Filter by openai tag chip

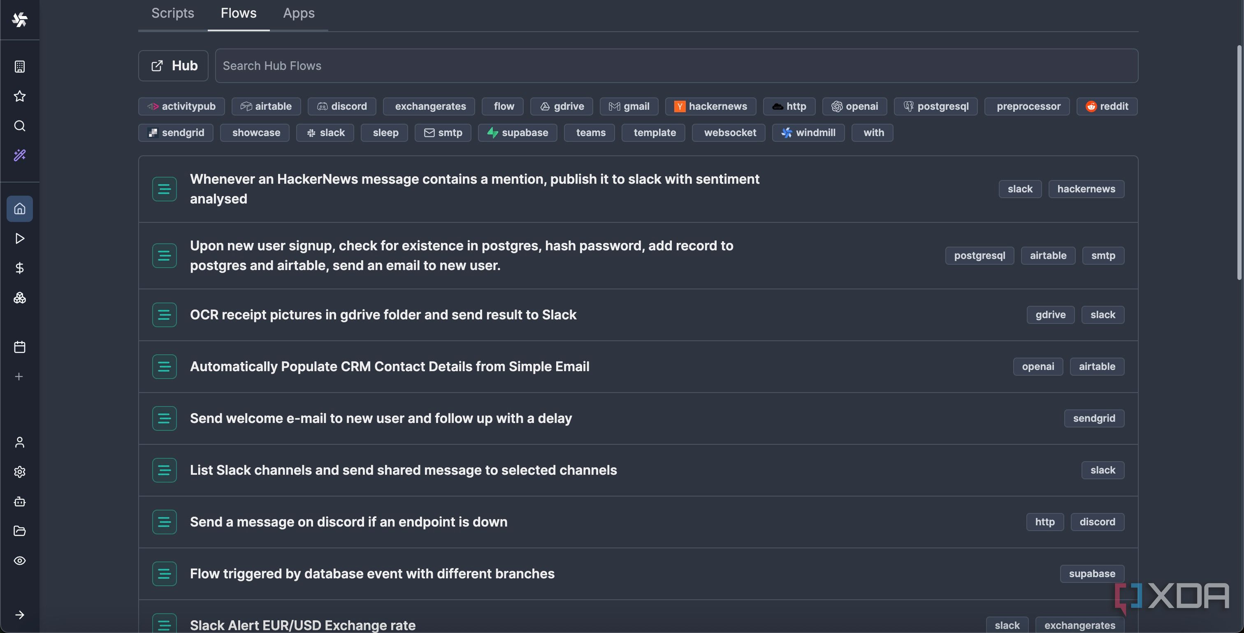click(855, 106)
